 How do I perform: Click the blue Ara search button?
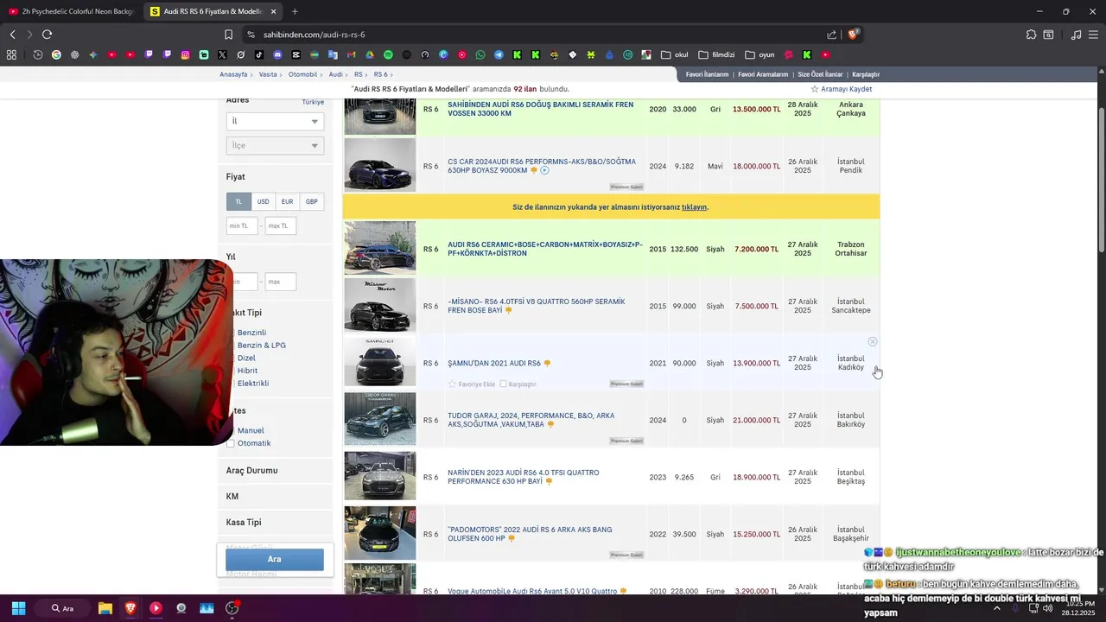[x=275, y=559]
